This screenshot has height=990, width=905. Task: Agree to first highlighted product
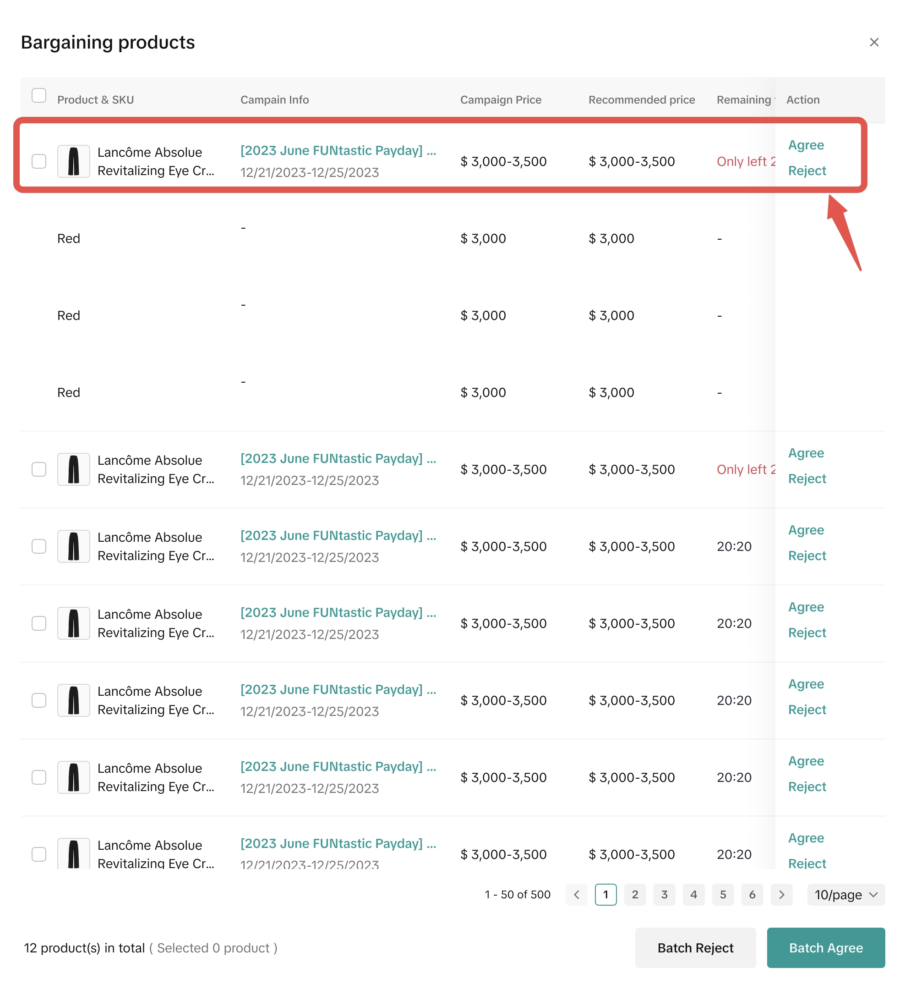coord(806,145)
